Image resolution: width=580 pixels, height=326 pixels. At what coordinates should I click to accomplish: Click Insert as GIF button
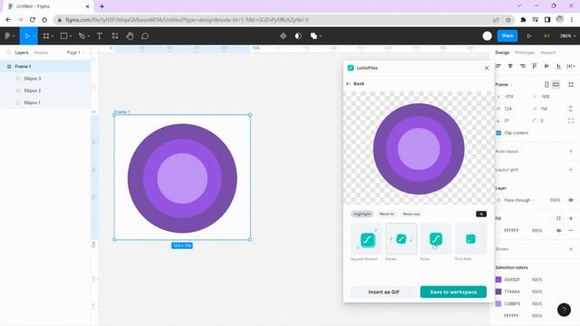(383, 292)
